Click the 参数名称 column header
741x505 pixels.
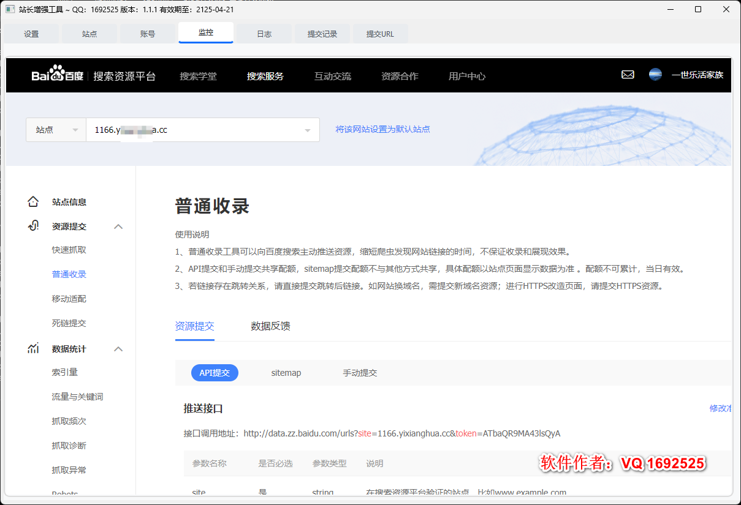click(210, 463)
